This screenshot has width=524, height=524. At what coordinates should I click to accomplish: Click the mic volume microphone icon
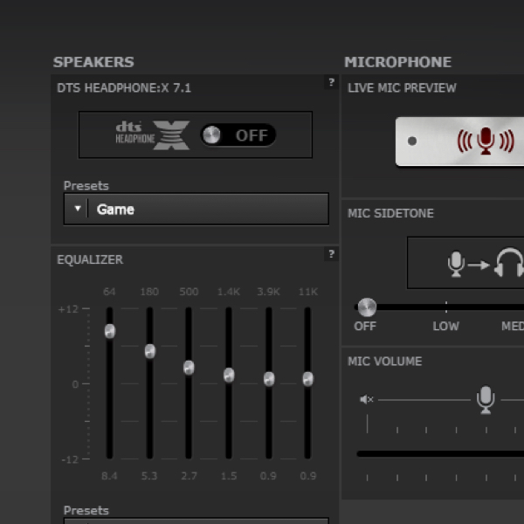click(486, 400)
